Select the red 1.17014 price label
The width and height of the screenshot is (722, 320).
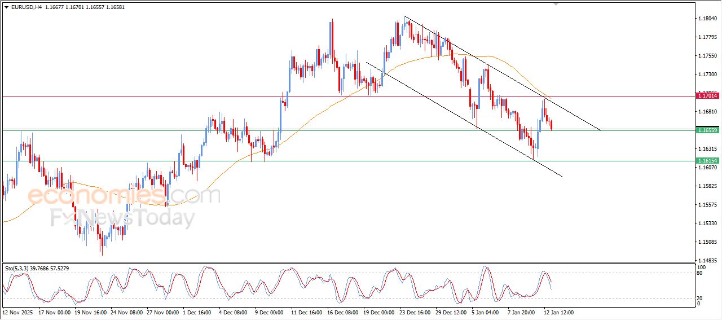coord(707,96)
